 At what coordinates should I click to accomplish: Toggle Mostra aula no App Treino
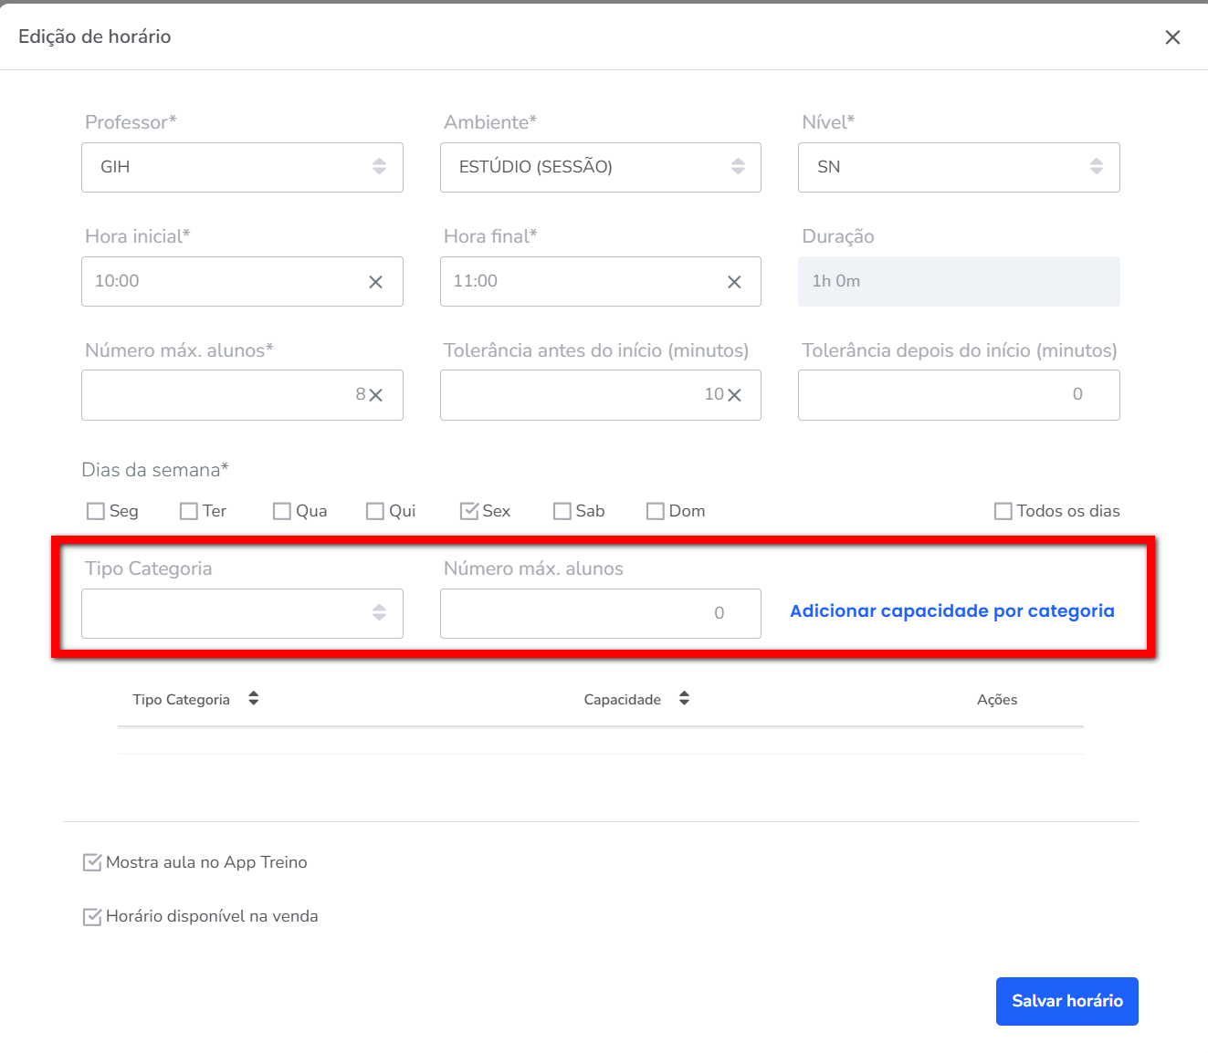point(92,862)
